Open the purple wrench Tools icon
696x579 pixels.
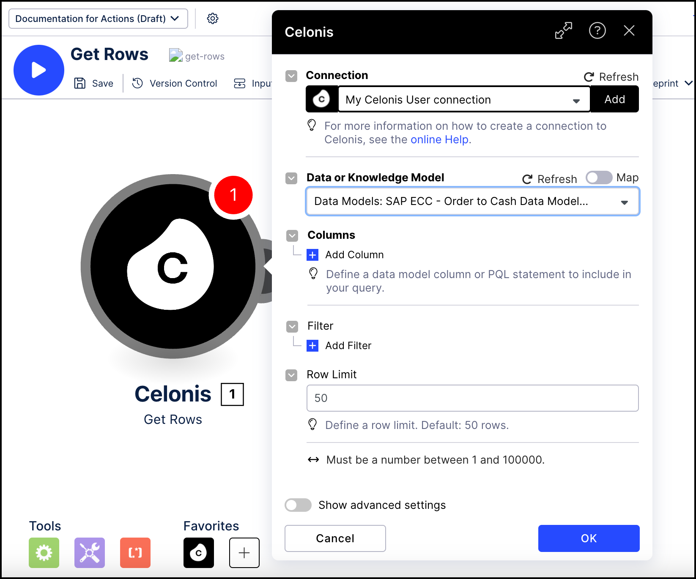[90, 553]
